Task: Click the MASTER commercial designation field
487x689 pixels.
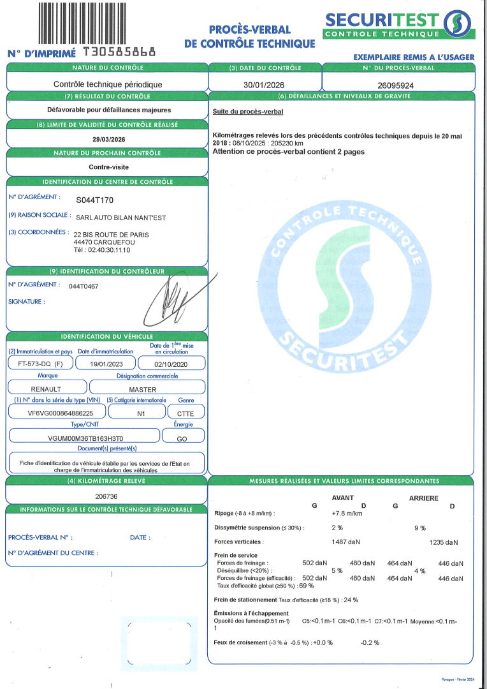Action: pyautogui.click(x=147, y=388)
